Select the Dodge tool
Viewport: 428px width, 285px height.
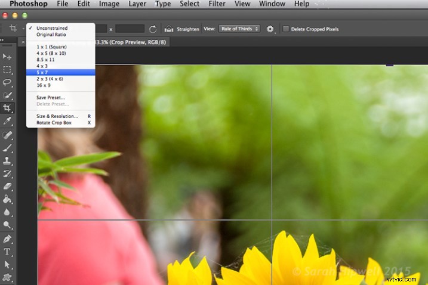(x=7, y=225)
